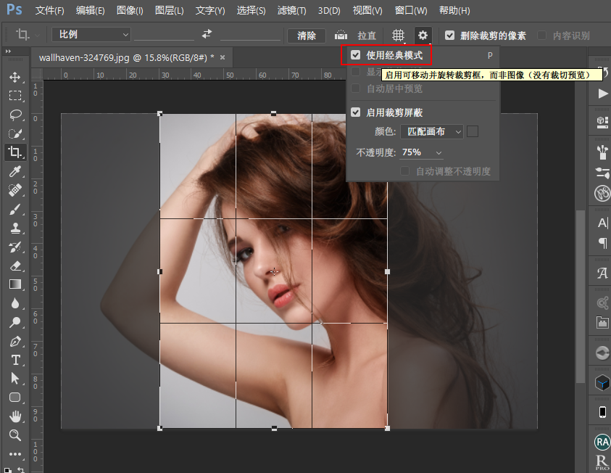
Task: Toggle 删除裁剪的像素 option
Action: (451, 35)
